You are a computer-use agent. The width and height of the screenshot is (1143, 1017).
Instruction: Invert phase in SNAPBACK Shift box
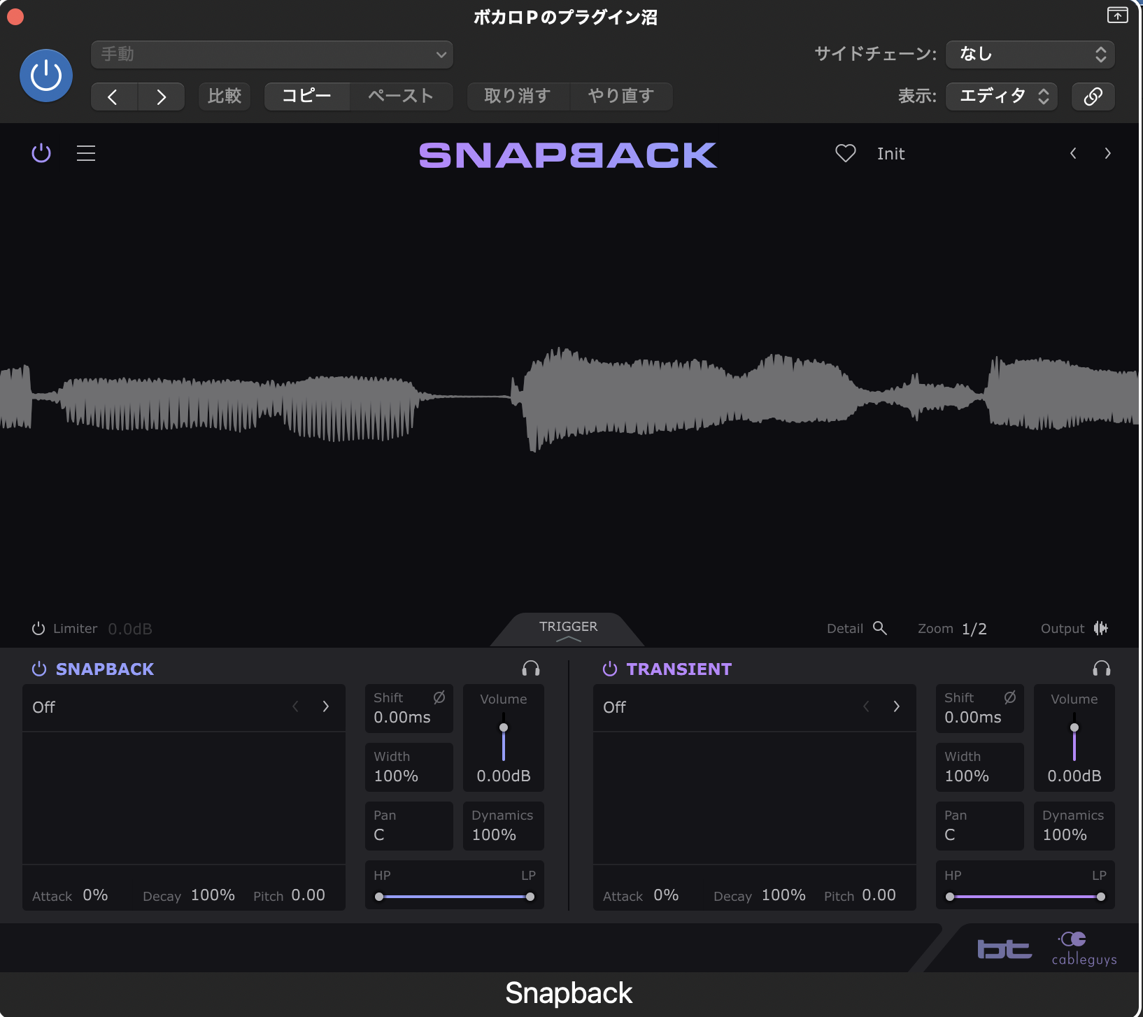439,697
